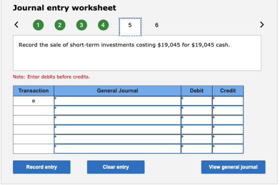Open General Journal account dropdown in third row
The height and width of the screenshot is (185, 280).
point(117,120)
